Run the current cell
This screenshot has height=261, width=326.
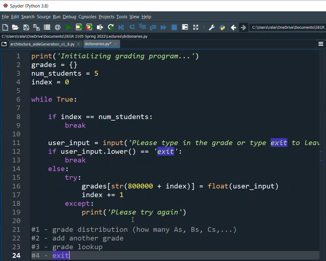[x=79, y=27]
